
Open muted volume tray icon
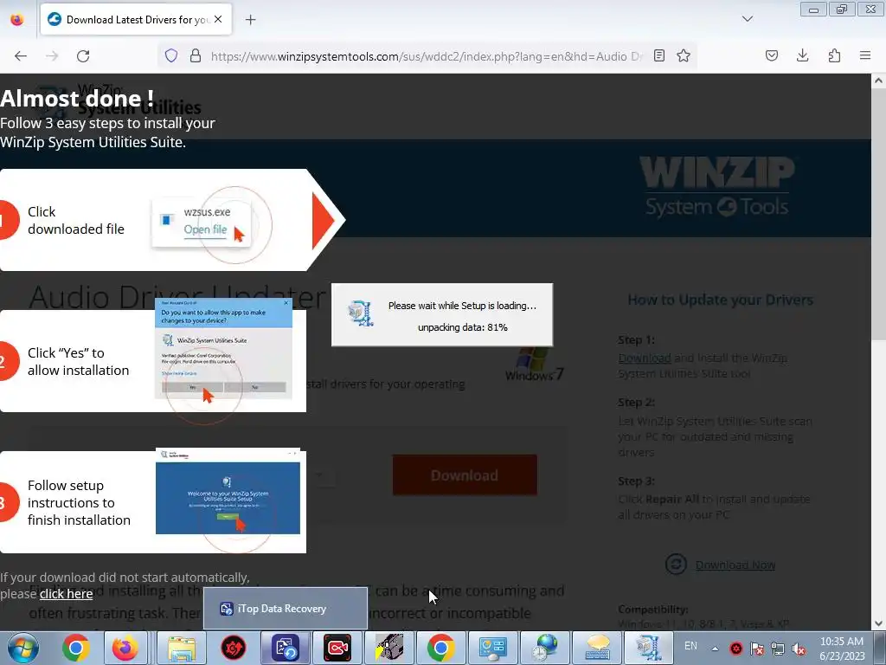799,649
